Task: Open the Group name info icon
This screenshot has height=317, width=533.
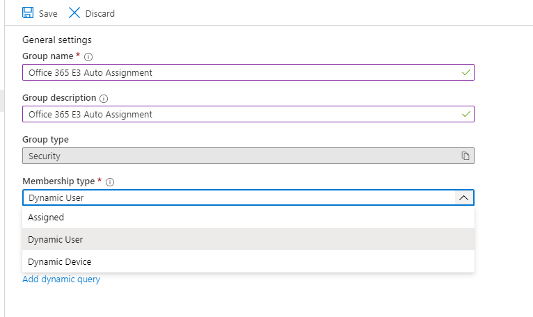Action: click(x=88, y=57)
